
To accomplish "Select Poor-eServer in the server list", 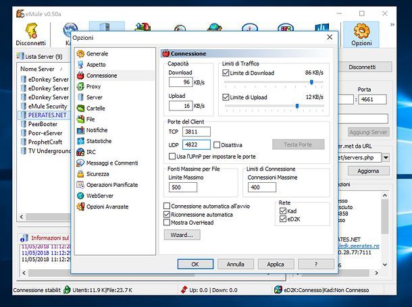I will (x=45, y=133).
